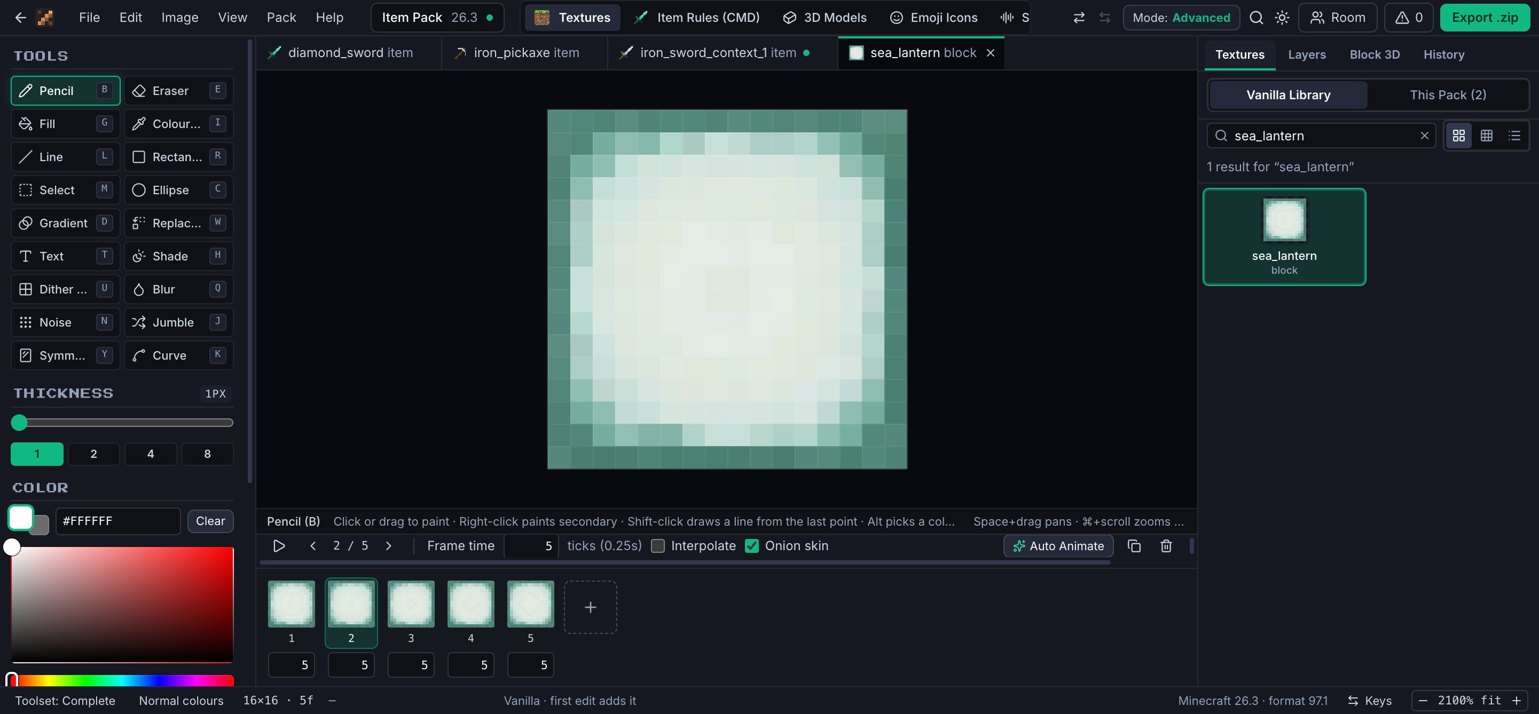
Task: Enable the Interpolate checkbox
Action: click(658, 546)
